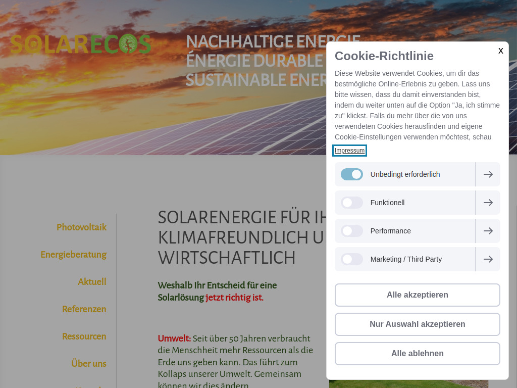This screenshot has width=517, height=388.
Task: Enable Marketing / Third Party cookies
Action: (x=351, y=259)
